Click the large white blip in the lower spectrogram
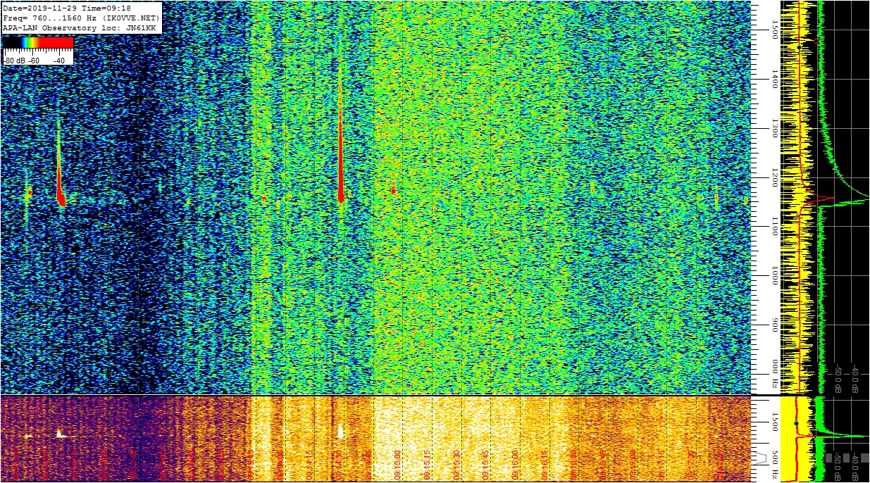The width and height of the screenshot is (870, 483). pyautogui.click(x=340, y=431)
